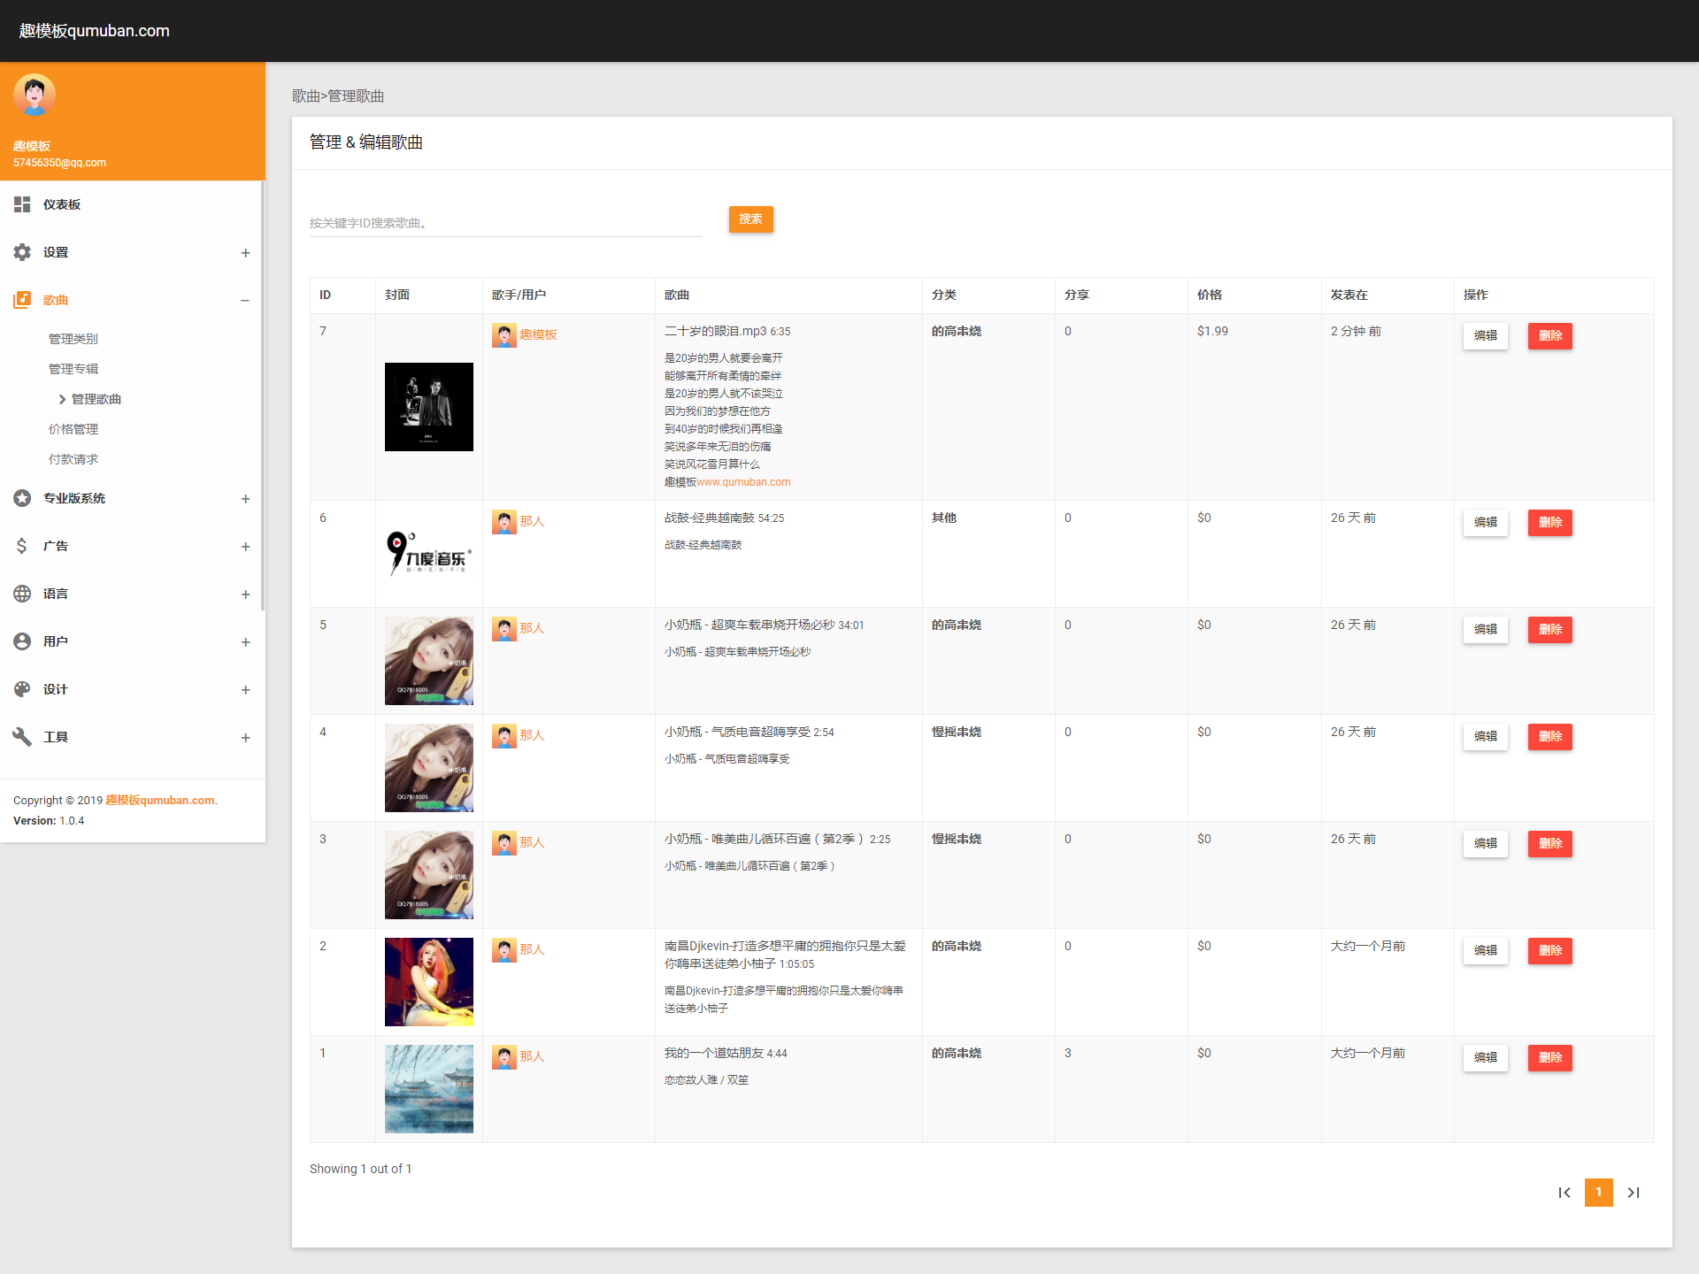Open the cover thumbnail of song ID 2
This screenshot has width=1699, height=1274.
429,982
